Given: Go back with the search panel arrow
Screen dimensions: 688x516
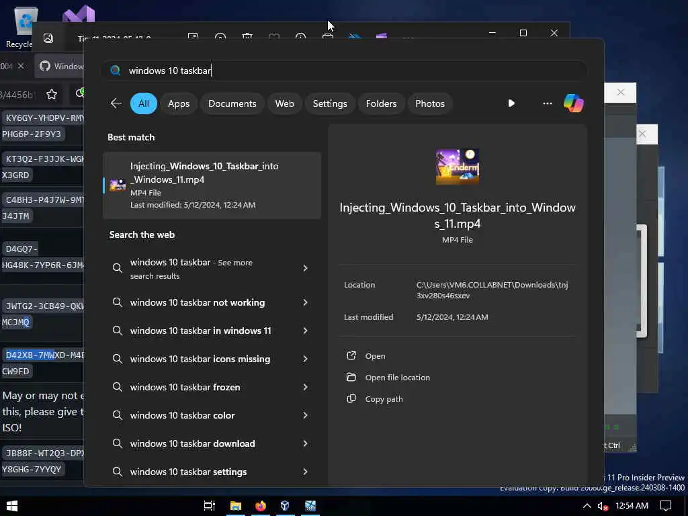Looking at the screenshot, I should click(116, 103).
